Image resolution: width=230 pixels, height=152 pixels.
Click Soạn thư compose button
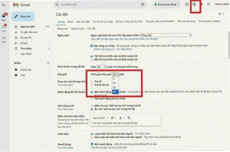point(23,16)
